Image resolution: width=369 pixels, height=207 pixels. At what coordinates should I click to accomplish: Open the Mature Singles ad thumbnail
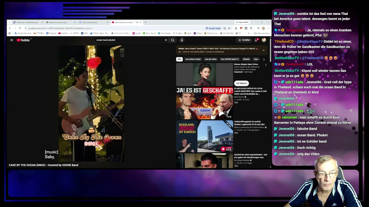[204, 74]
